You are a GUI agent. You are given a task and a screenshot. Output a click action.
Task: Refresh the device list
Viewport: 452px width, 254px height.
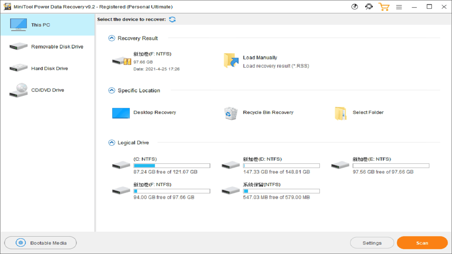point(172,20)
